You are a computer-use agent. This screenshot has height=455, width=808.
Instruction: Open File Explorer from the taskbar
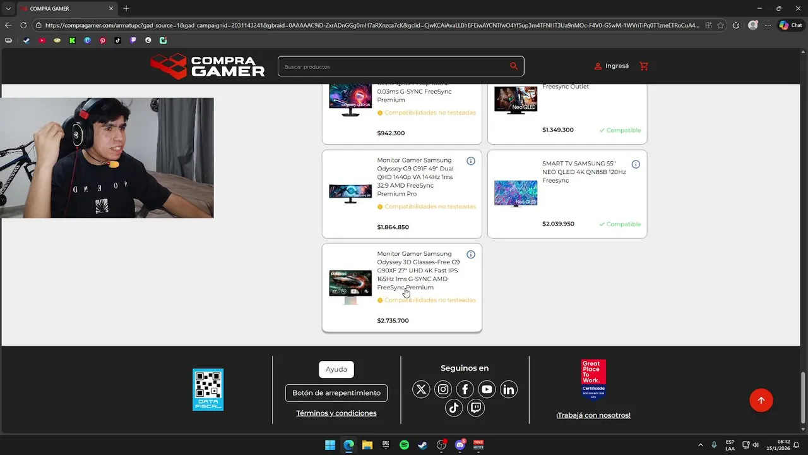367,445
